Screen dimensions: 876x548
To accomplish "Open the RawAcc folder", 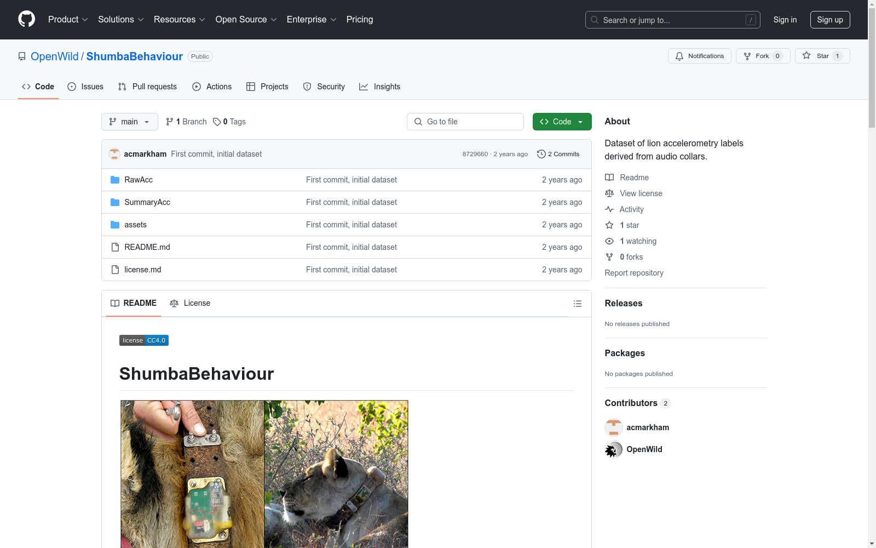I will [139, 180].
